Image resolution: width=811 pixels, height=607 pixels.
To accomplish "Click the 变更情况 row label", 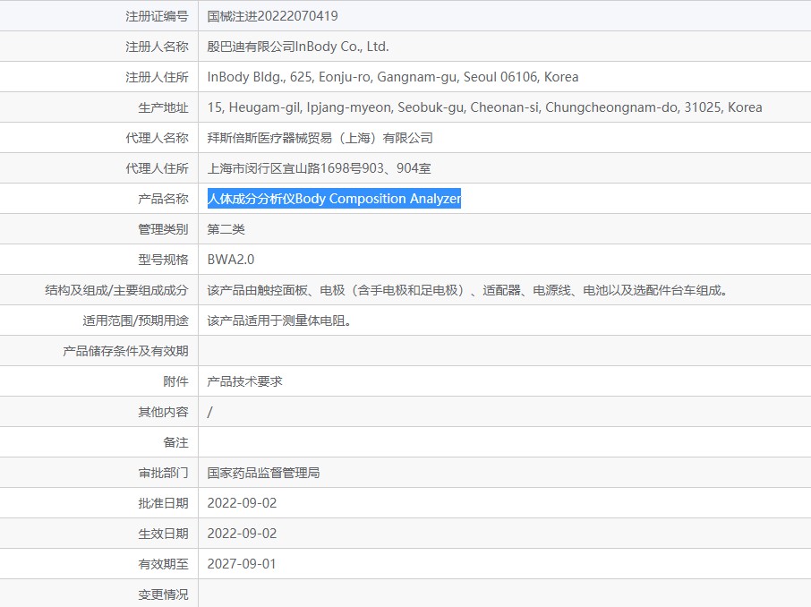I will (x=163, y=594).
